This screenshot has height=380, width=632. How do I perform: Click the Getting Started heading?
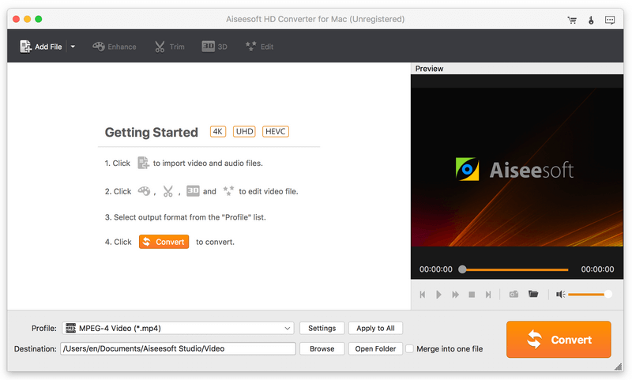pyautogui.click(x=151, y=132)
